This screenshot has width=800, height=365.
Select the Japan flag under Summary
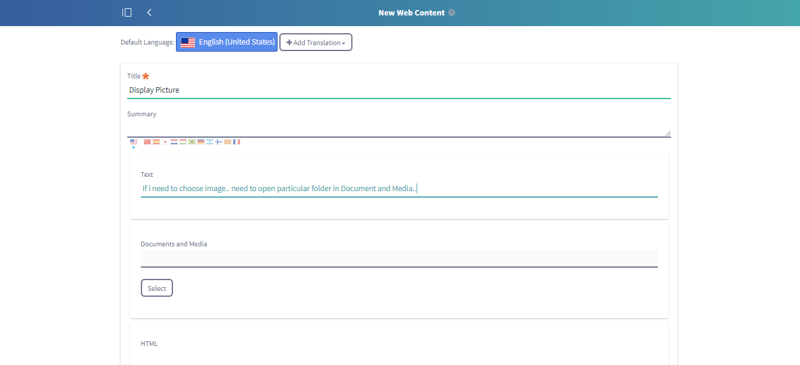[x=165, y=142]
